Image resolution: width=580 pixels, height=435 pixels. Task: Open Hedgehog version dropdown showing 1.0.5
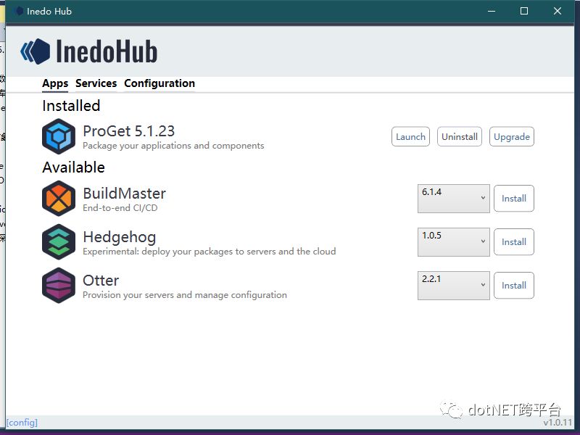point(454,242)
